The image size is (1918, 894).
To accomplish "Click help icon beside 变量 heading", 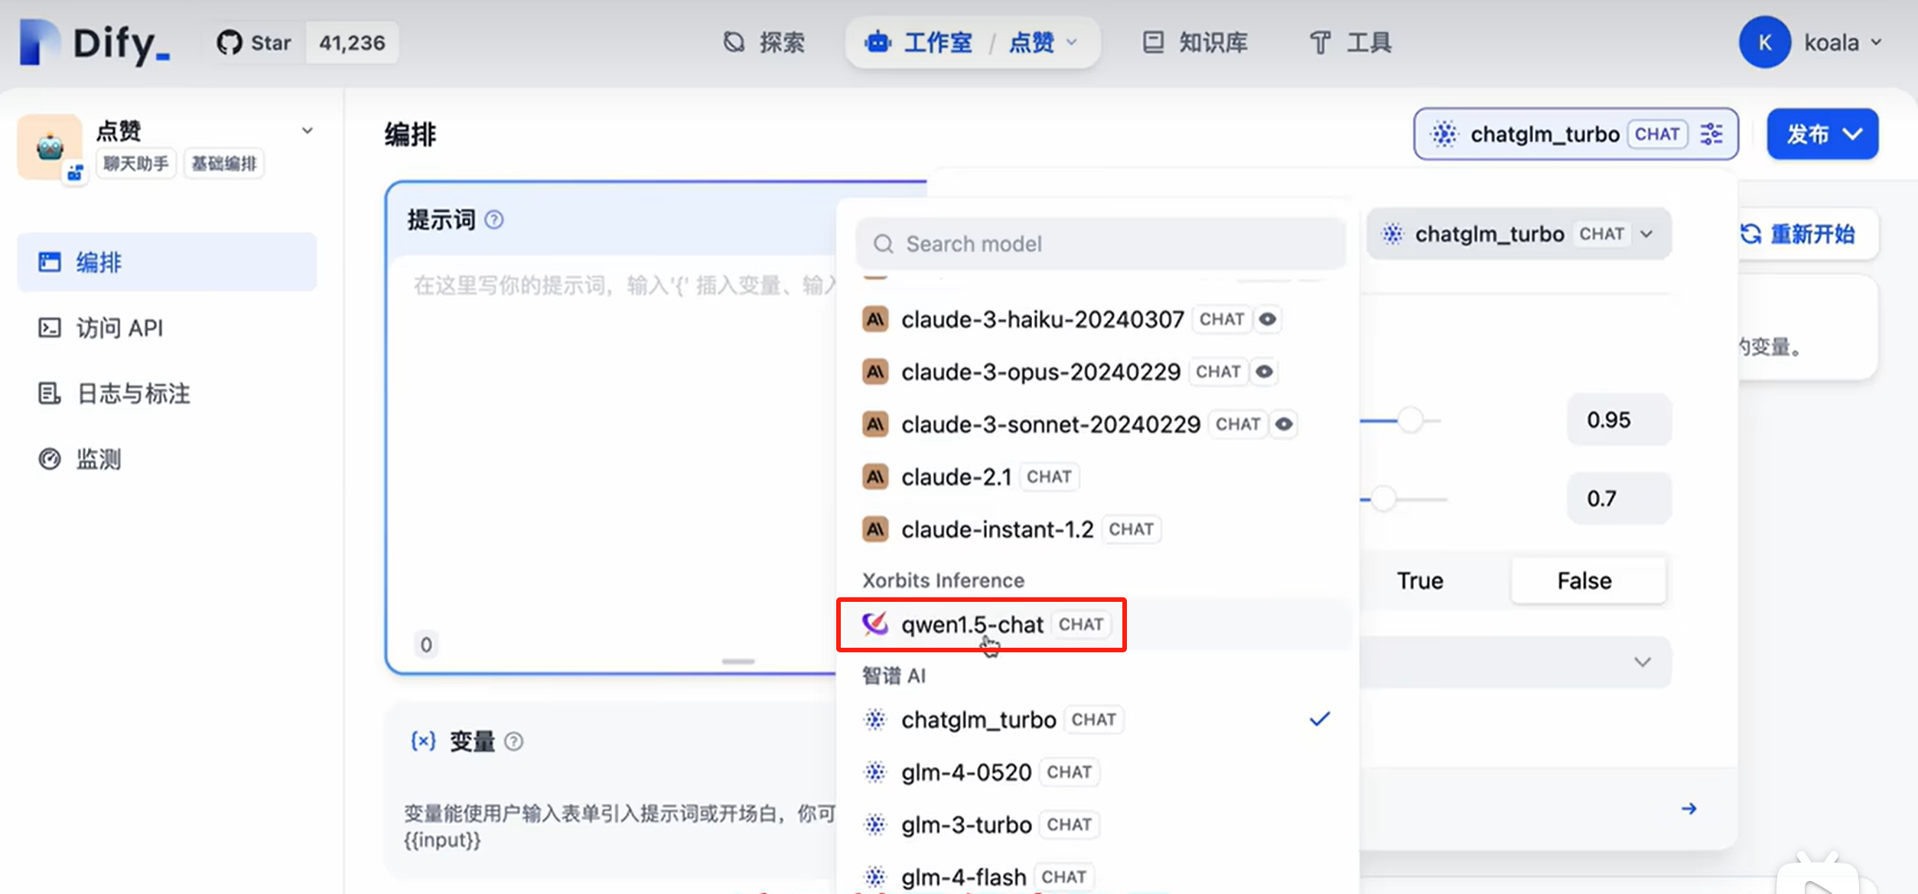I will pos(514,741).
